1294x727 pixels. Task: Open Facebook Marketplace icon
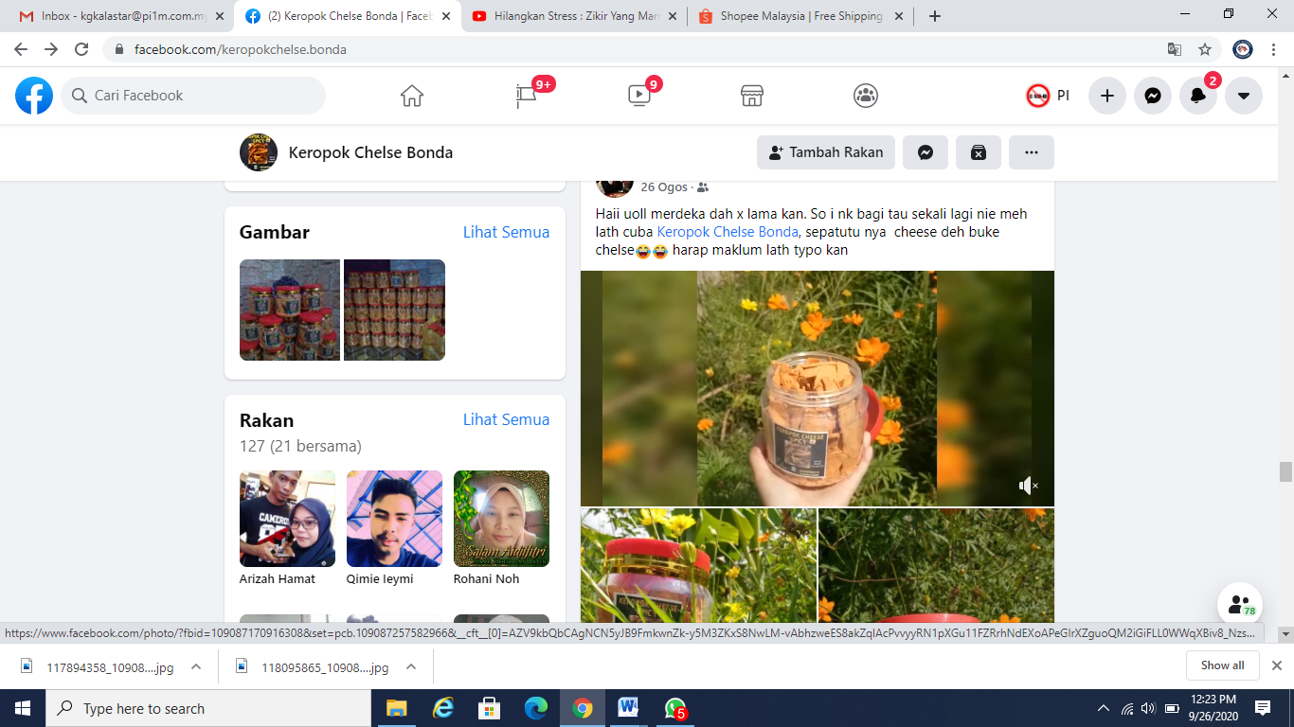752,96
